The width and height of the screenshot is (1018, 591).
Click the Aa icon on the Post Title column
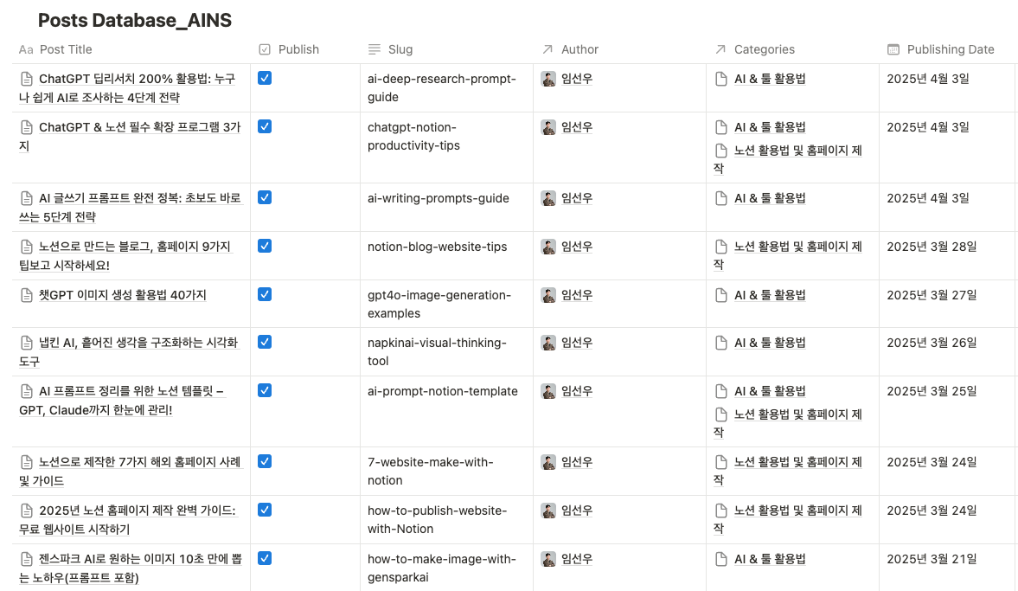[x=26, y=49]
